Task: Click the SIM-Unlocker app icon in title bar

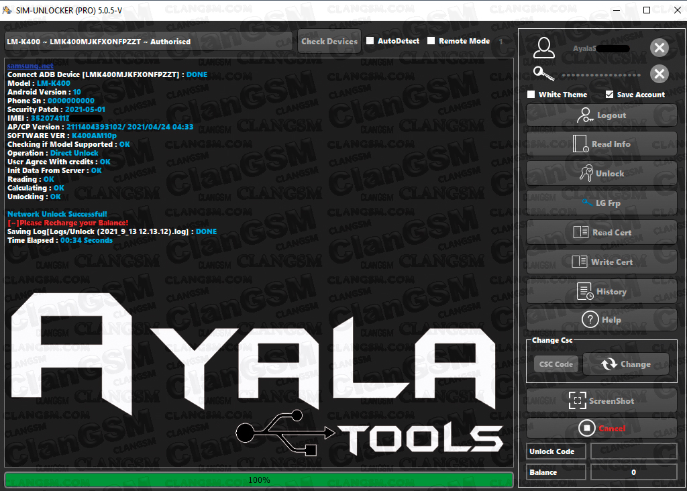Action: tap(7, 10)
